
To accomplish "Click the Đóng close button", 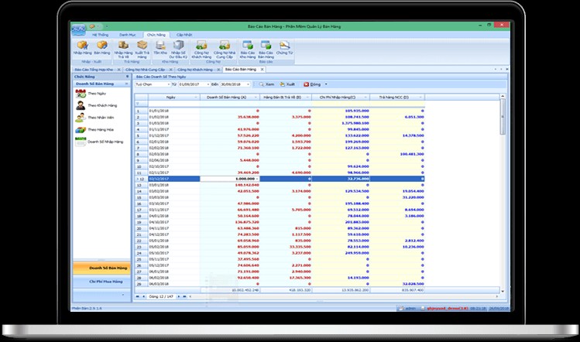I will click(312, 84).
